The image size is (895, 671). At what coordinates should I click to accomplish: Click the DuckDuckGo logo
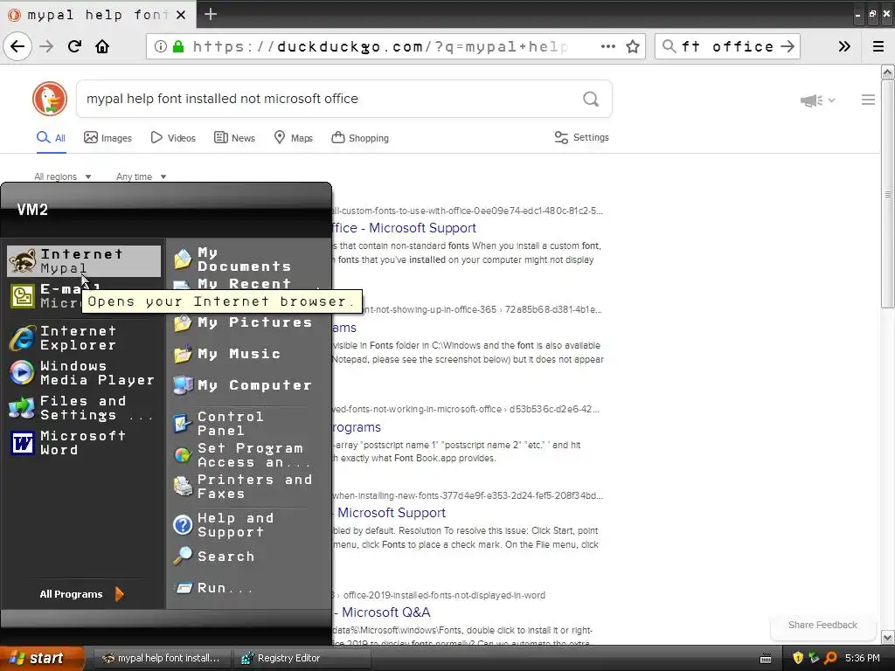click(50, 99)
